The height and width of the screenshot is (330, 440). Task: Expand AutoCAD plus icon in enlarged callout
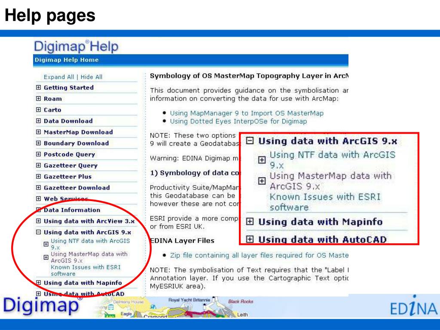[x=250, y=239]
